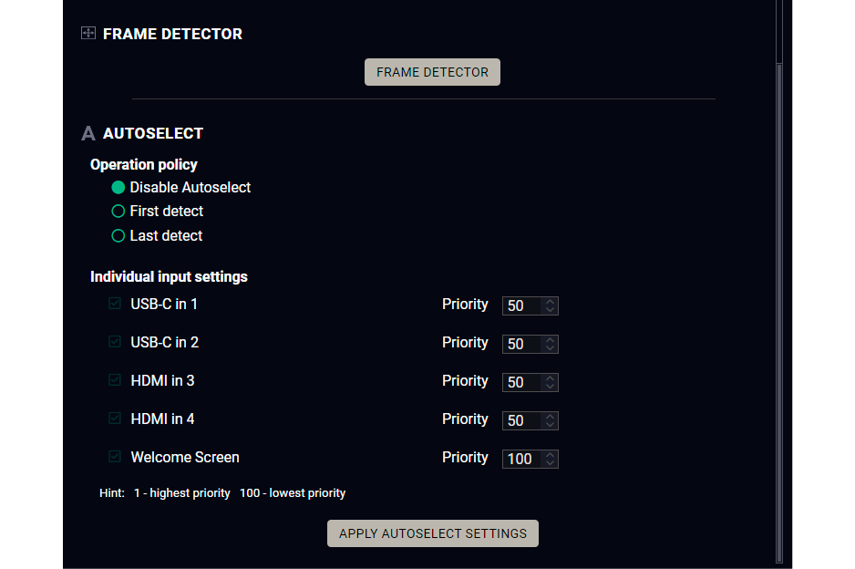Toggle the HDMI in 4 checkbox
Screen dimensions: 855x569
[x=115, y=419]
